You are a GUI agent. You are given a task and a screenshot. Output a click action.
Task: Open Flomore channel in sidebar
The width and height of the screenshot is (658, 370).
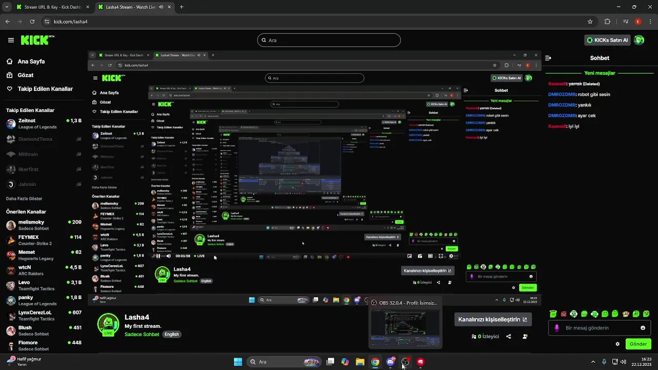pyautogui.click(x=44, y=345)
